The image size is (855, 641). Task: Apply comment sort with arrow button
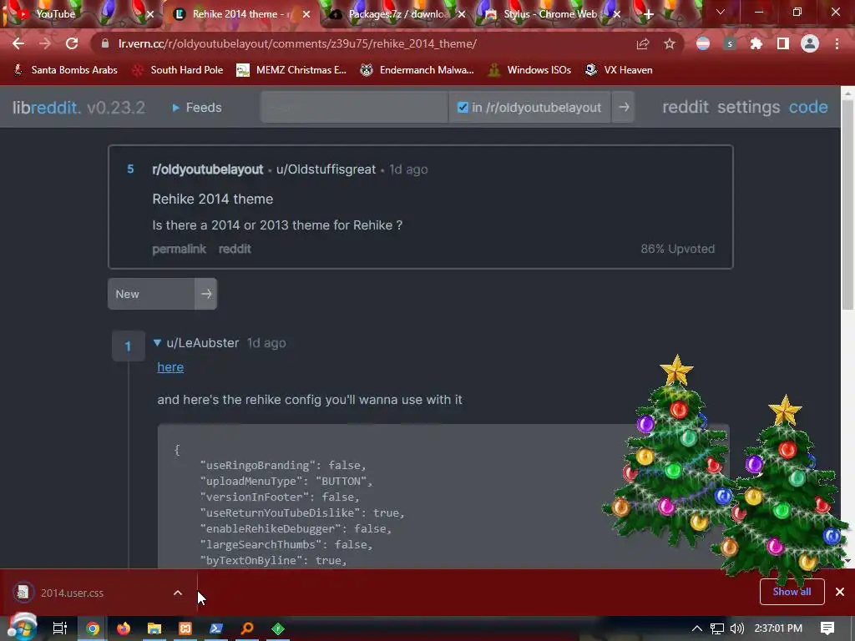pyautogui.click(x=206, y=294)
